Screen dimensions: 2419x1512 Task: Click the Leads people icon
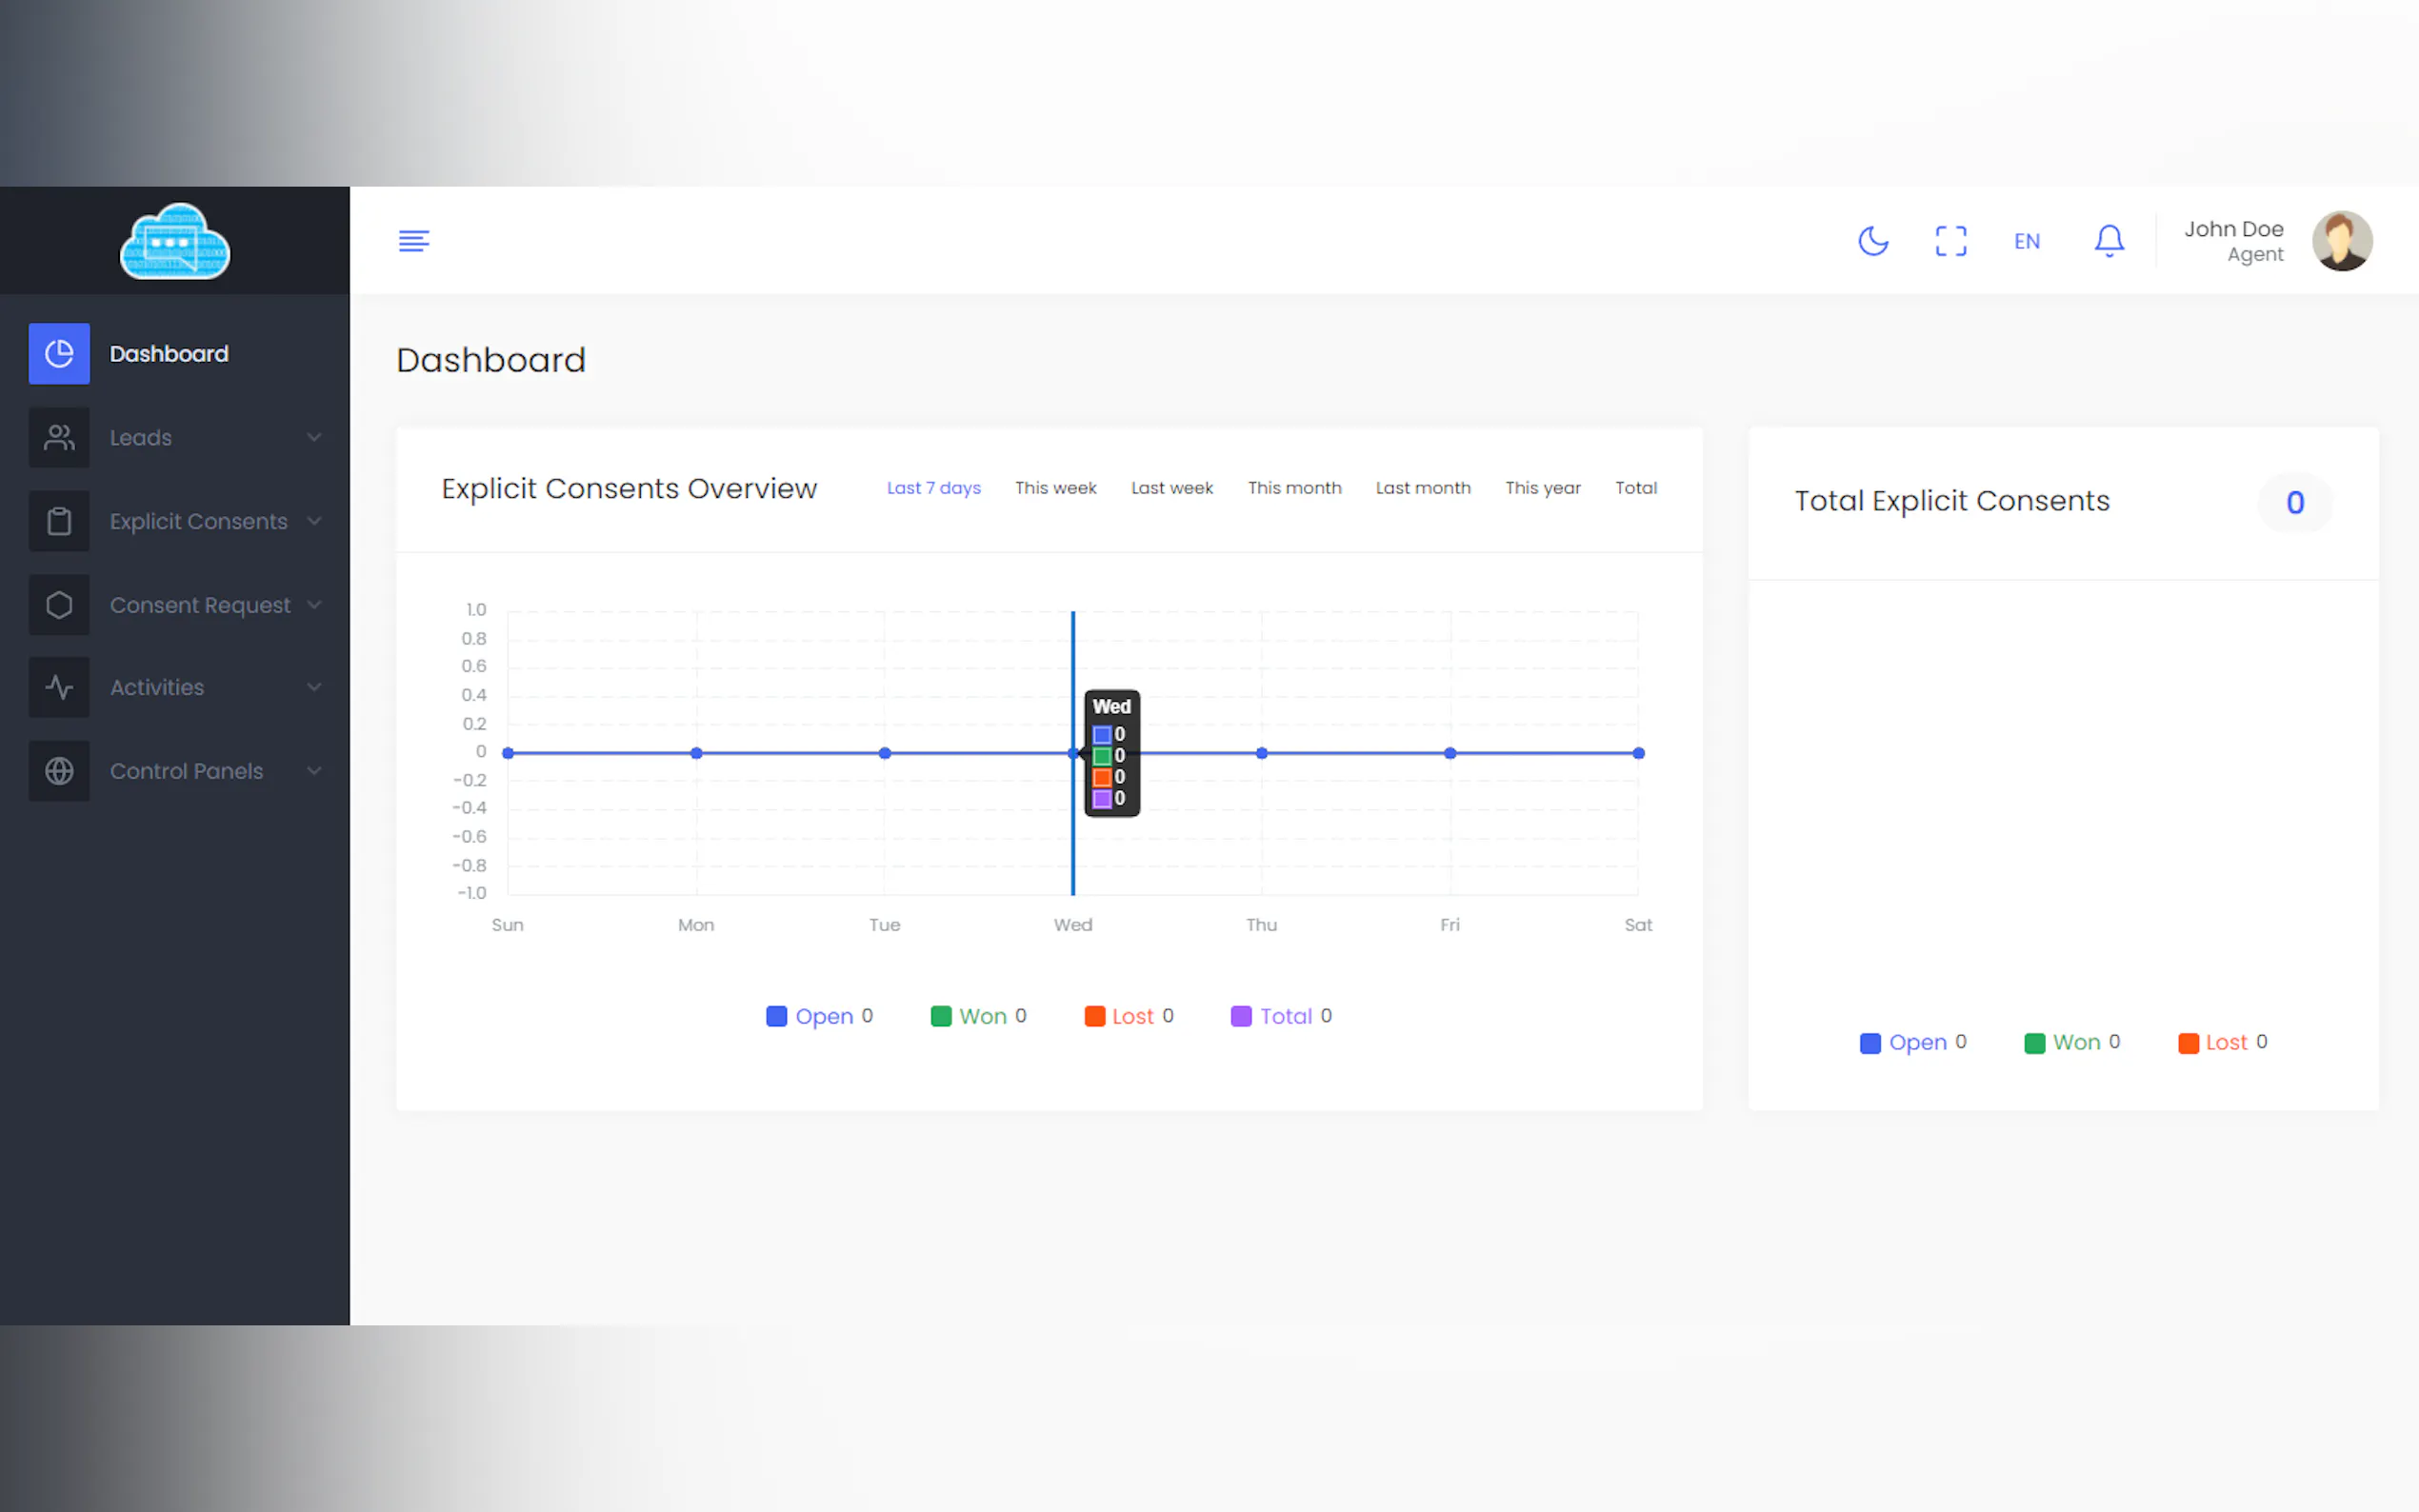(x=59, y=438)
